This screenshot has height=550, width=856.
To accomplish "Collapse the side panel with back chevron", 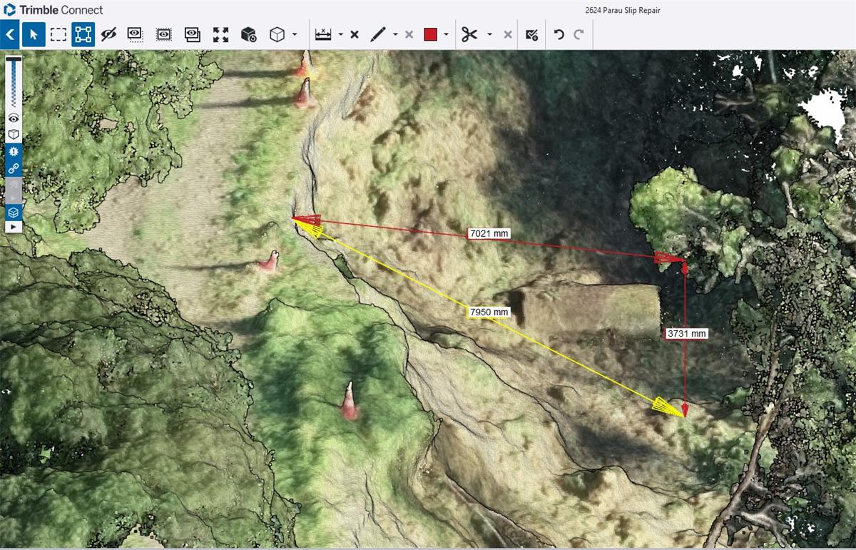I will (x=10, y=34).
